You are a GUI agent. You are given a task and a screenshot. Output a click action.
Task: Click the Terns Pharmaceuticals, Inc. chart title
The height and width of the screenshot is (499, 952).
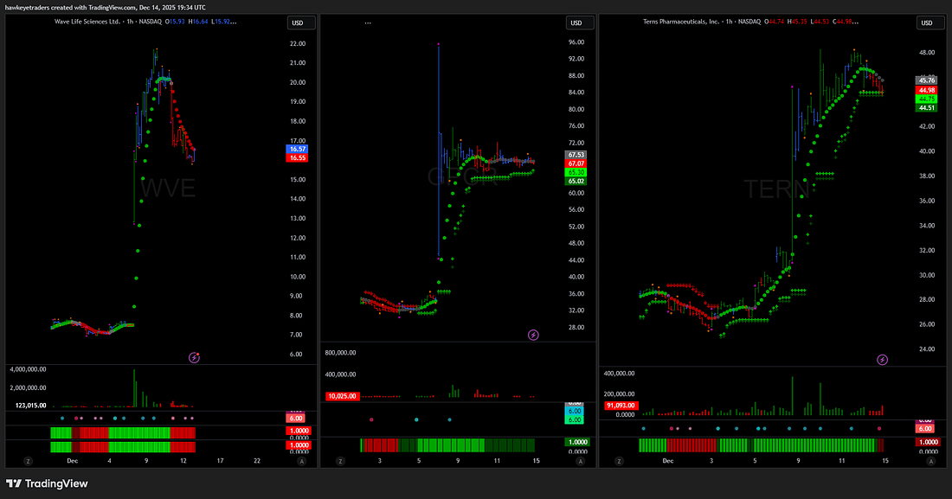[680, 22]
